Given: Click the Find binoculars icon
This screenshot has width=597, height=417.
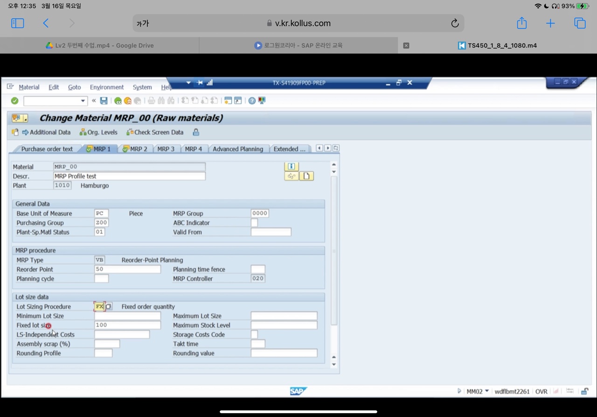Looking at the screenshot, I should tap(161, 101).
